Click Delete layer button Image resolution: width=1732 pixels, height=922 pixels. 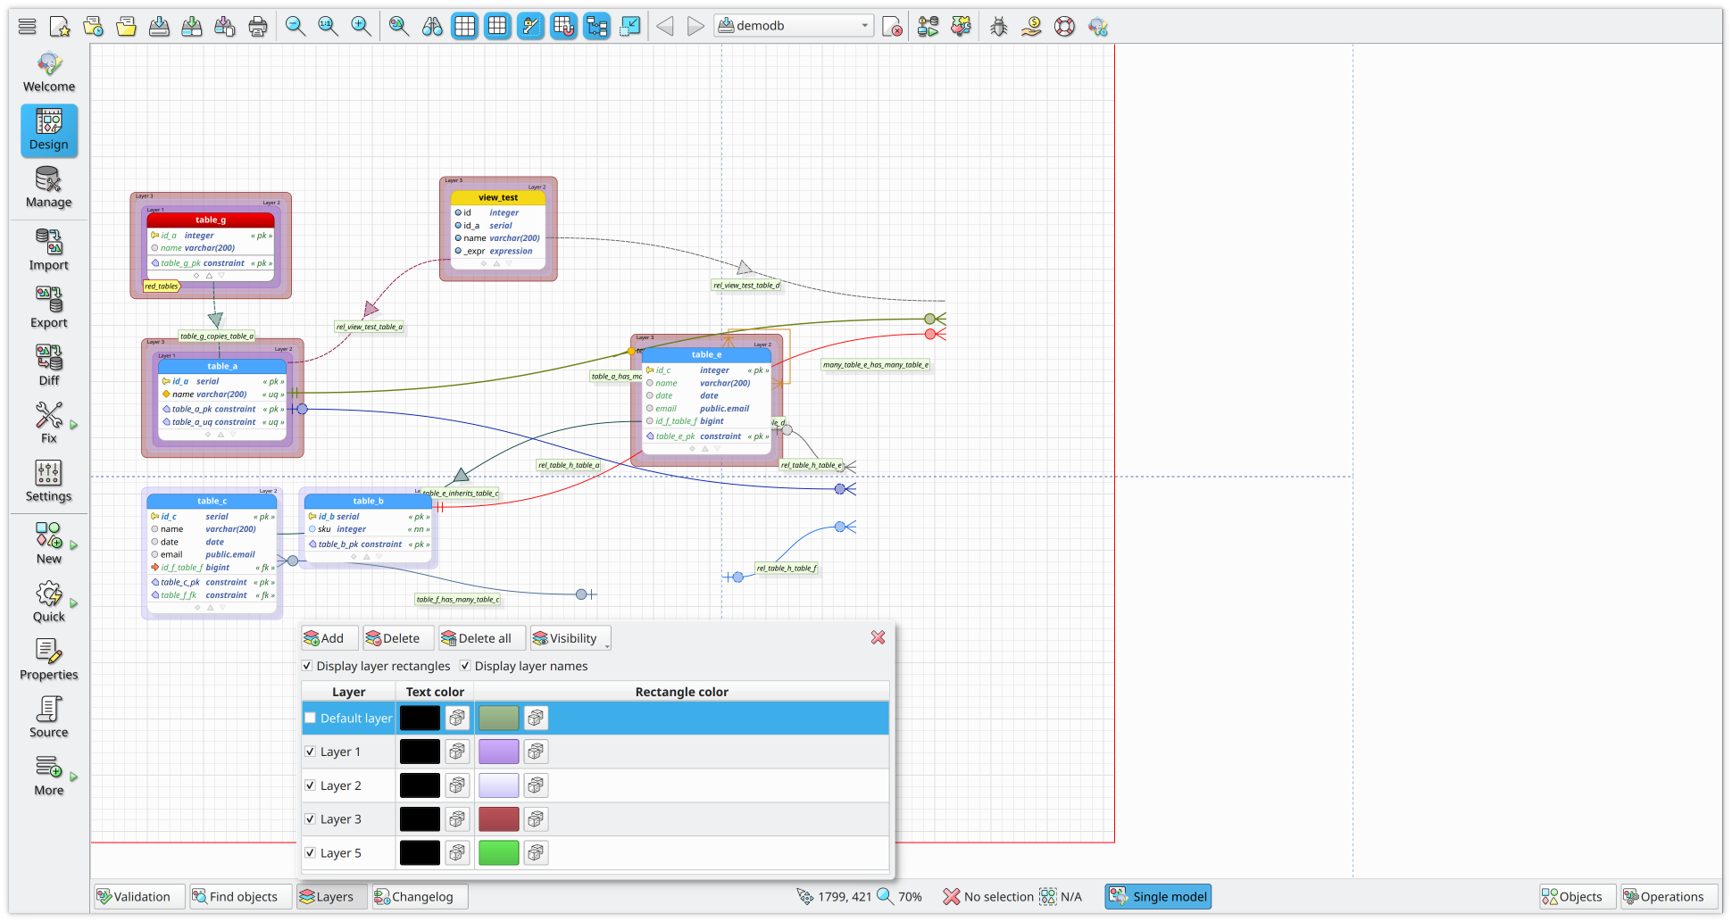click(x=398, y=638)
